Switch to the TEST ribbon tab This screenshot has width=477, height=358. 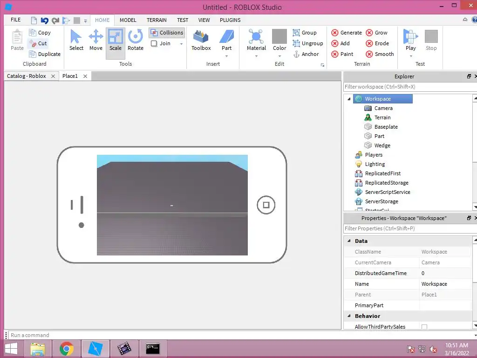[183, 20]
